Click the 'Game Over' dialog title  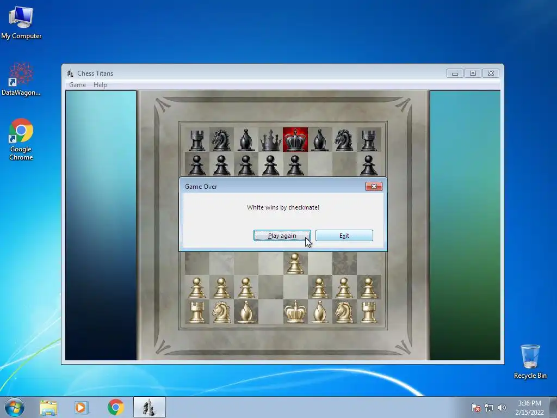coord(201,187)
